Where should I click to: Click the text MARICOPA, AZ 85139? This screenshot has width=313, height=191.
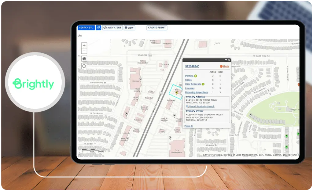coord(198,103)
